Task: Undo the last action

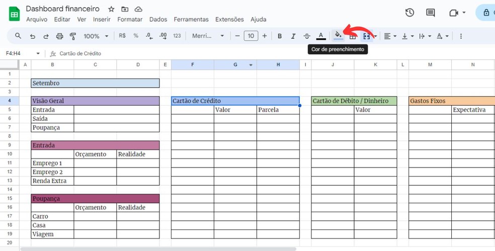Action: point(33,36)
